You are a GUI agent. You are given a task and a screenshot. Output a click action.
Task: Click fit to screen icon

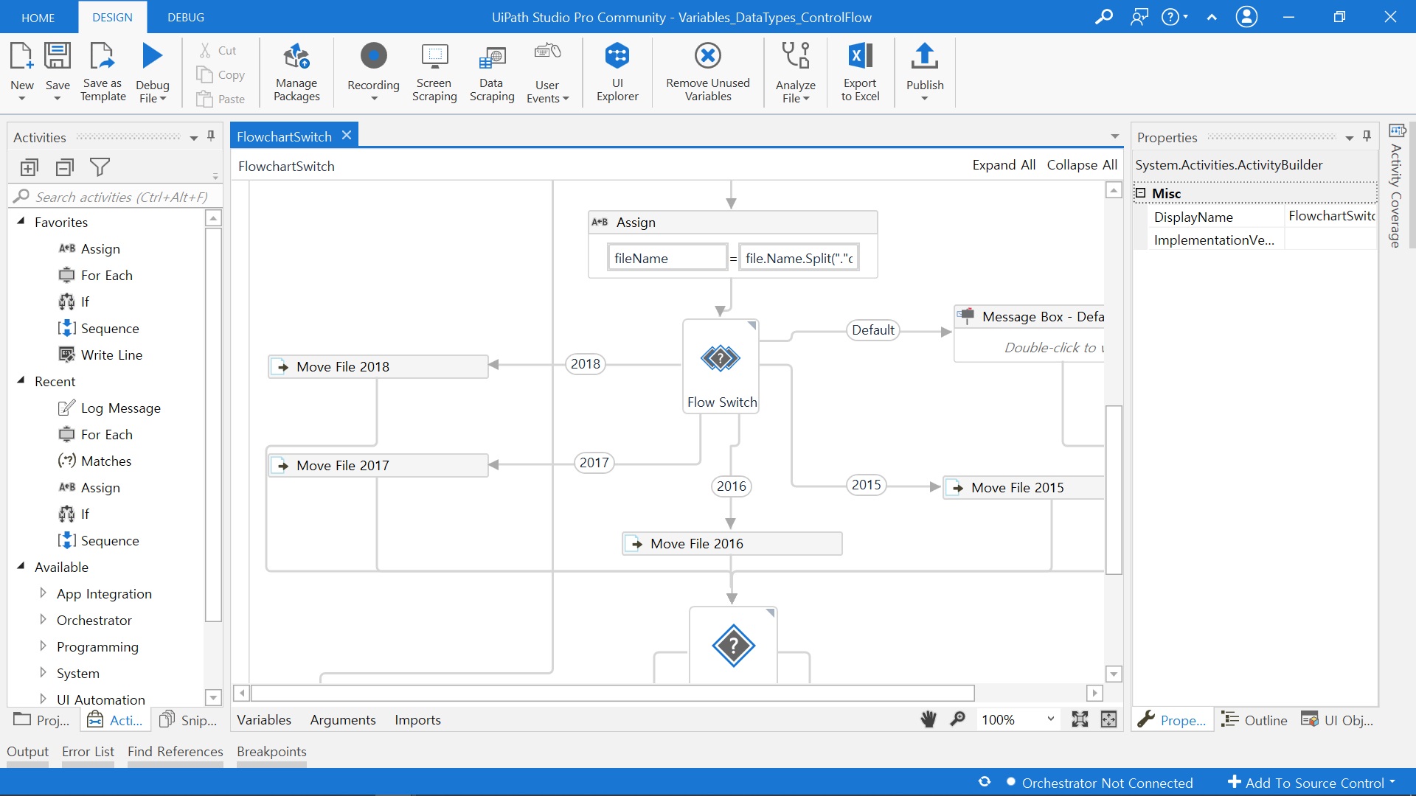tap(1080, 719)
